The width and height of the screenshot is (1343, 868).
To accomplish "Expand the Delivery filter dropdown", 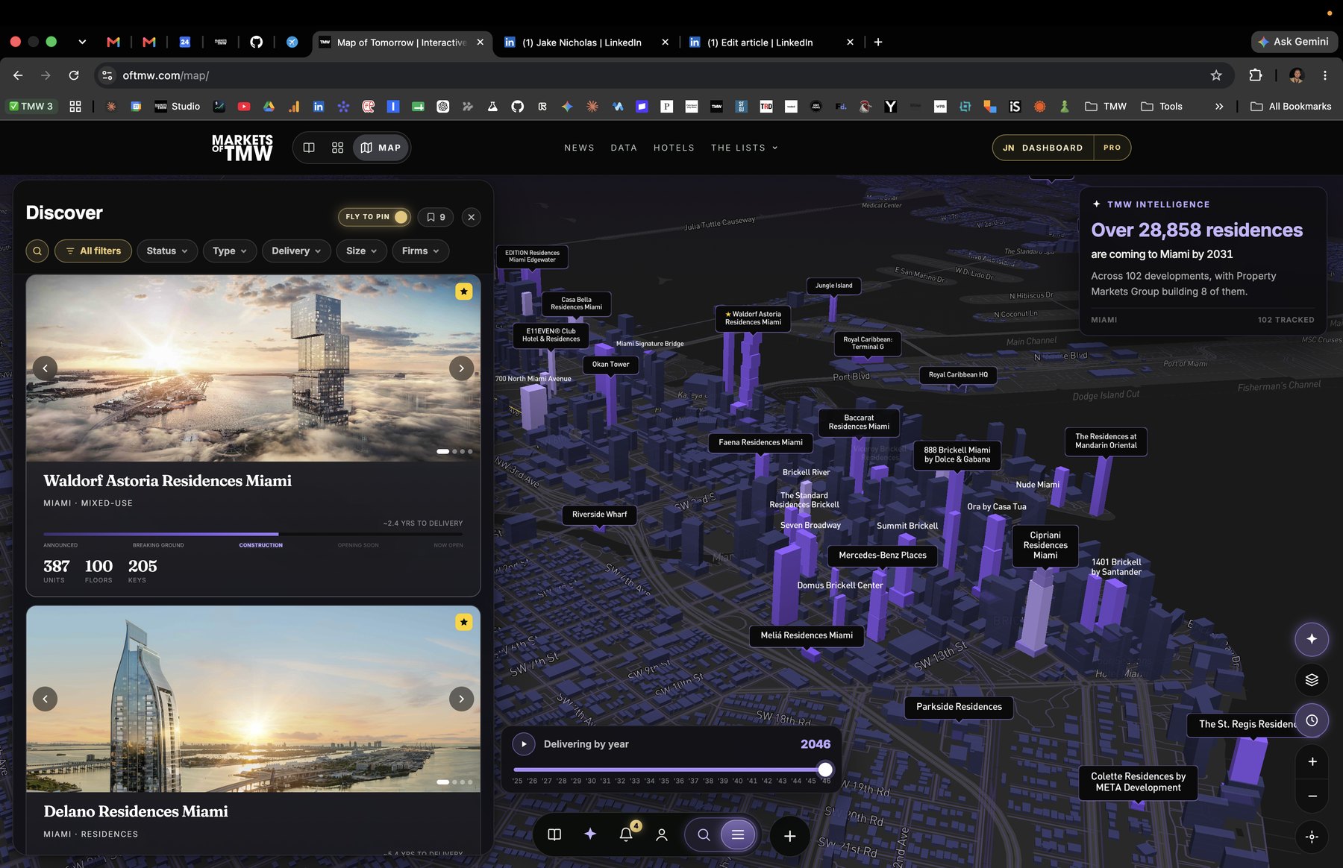I will point(296,251).
